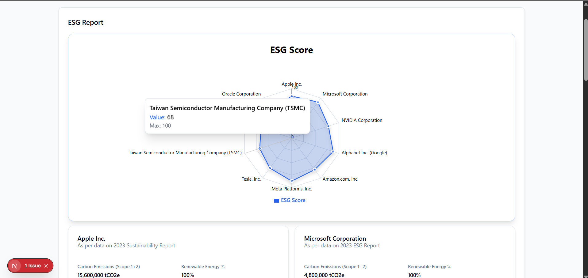Select the NVIDIA data point on radar chart
Screen dimensions: 588x278
[x=328, y=126]
